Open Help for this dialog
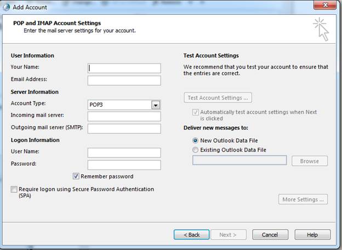 coord(312,235)
